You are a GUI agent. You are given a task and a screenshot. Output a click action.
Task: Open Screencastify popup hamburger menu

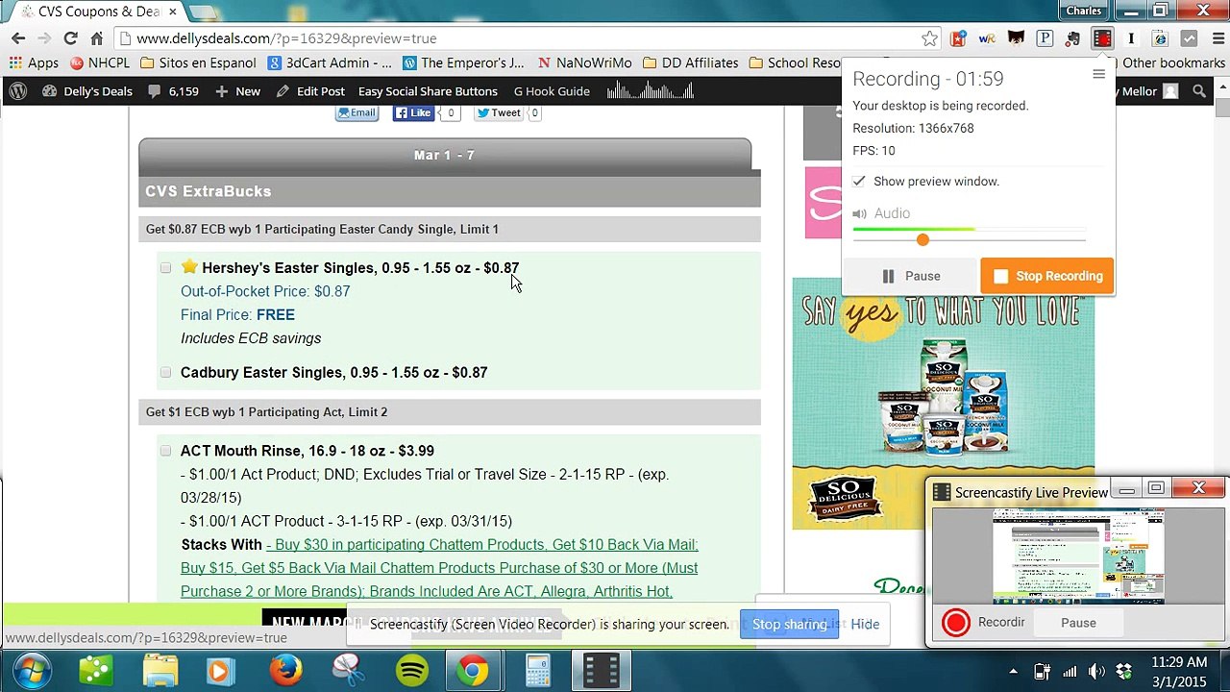click(1098, 74)
